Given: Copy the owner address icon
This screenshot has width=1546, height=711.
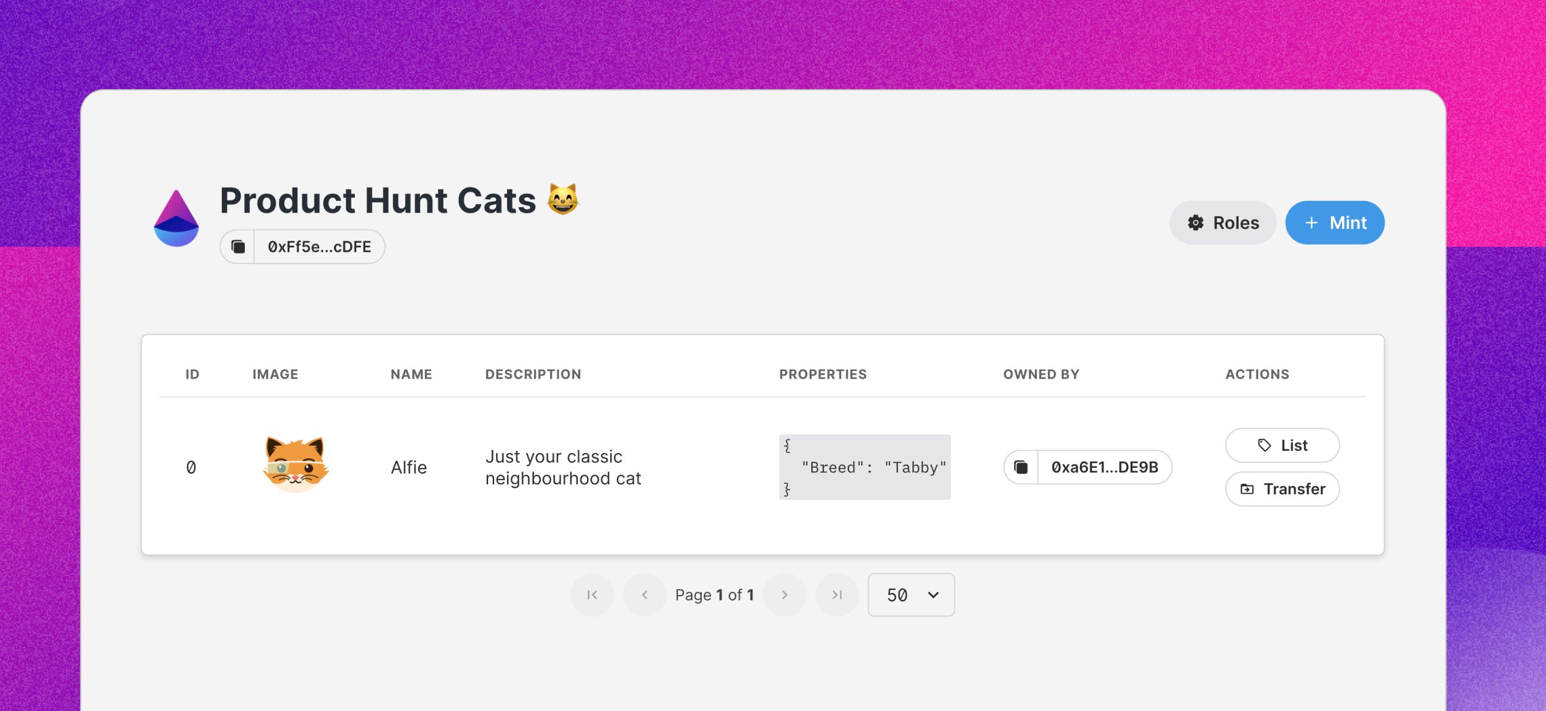Looking at the screenshot, I should [1021, 467].
